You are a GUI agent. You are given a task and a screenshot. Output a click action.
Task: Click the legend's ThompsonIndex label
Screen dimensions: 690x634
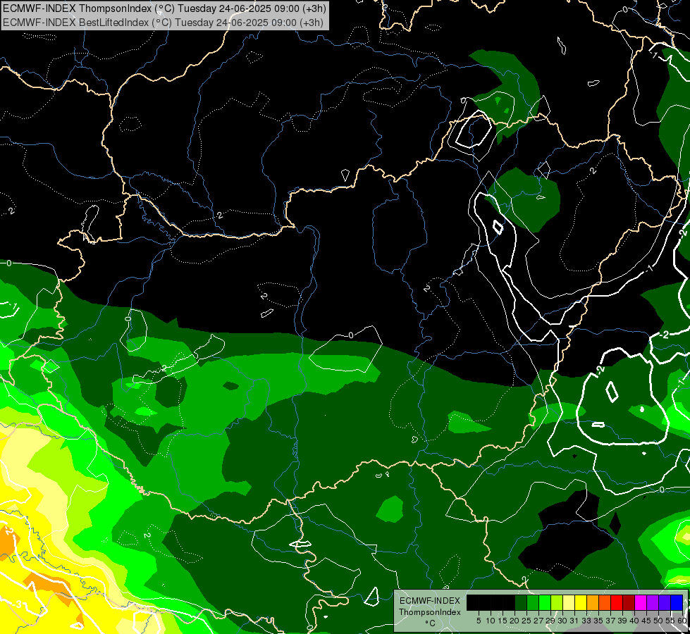point(429,612)
